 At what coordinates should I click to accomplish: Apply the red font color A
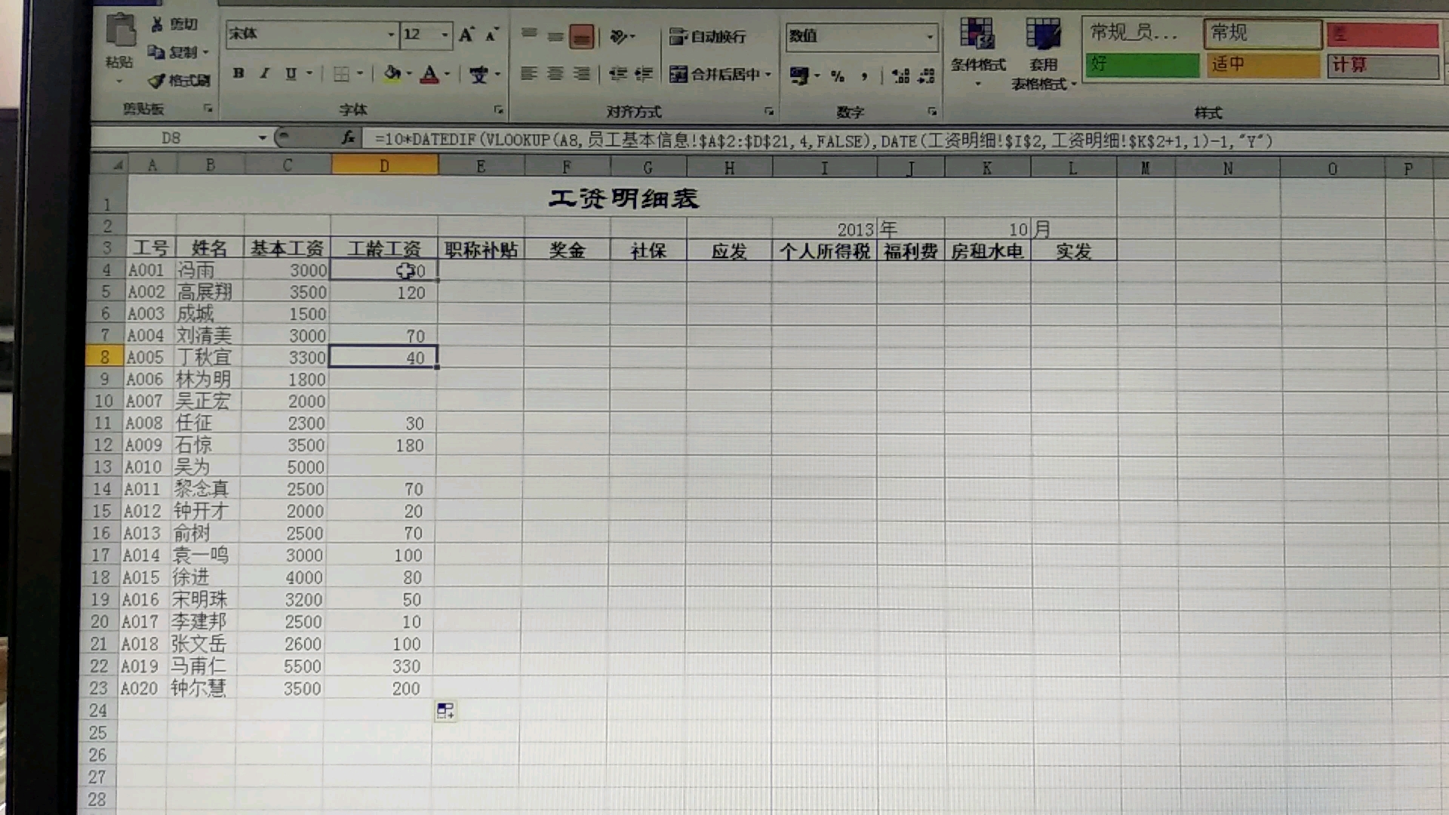(429, 74)
